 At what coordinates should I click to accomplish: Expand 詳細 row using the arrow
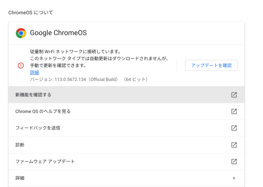tap(234, 178)
